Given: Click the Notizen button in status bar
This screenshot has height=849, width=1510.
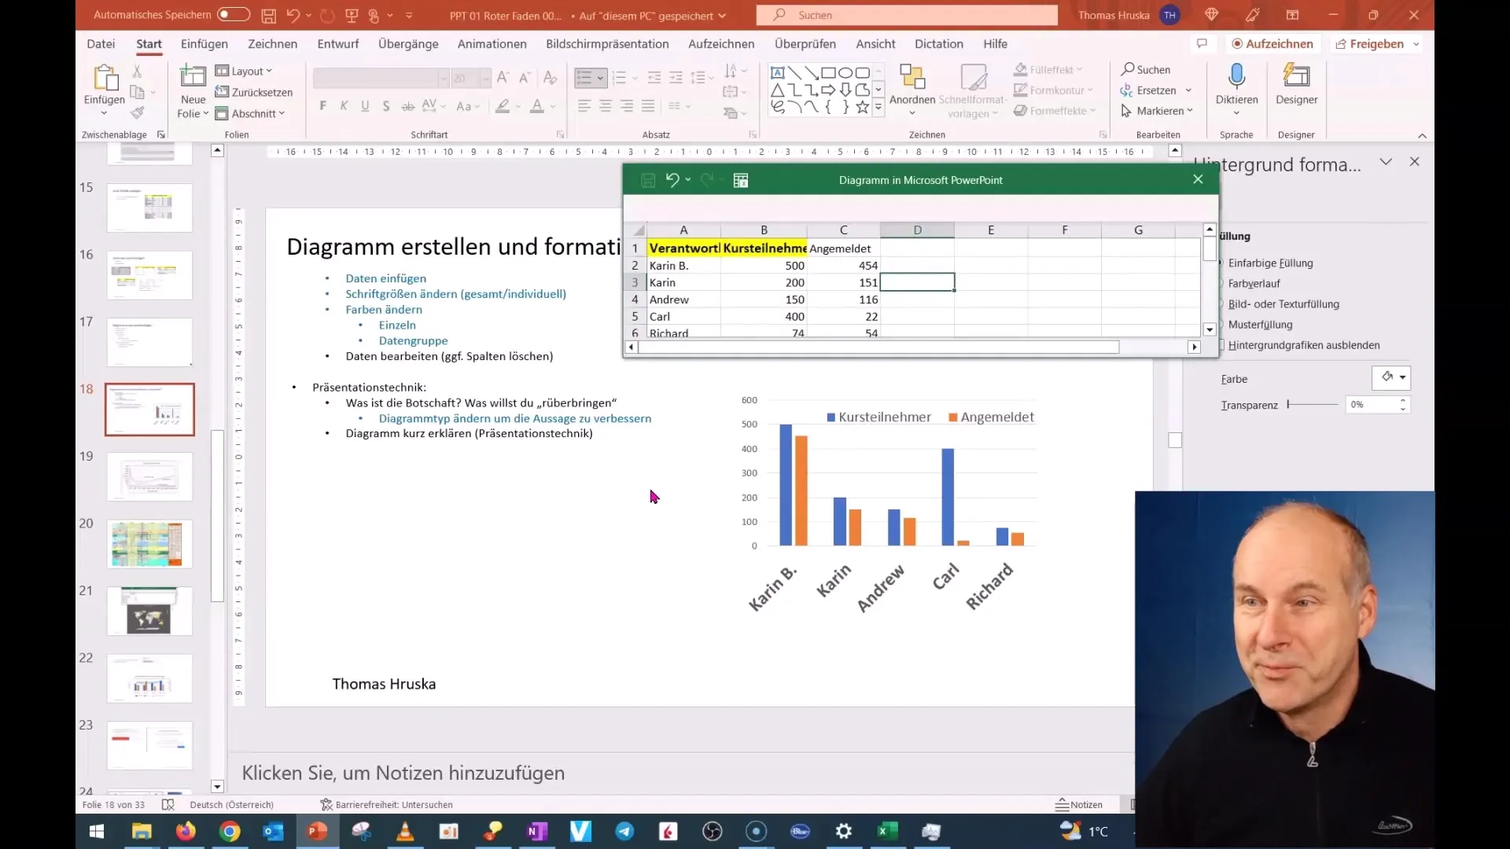Looking at the screenshot, I should coord(1078,804).
